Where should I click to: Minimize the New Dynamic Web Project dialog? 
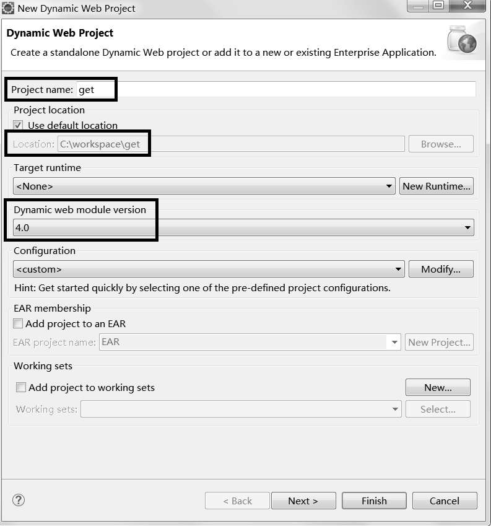419,6
